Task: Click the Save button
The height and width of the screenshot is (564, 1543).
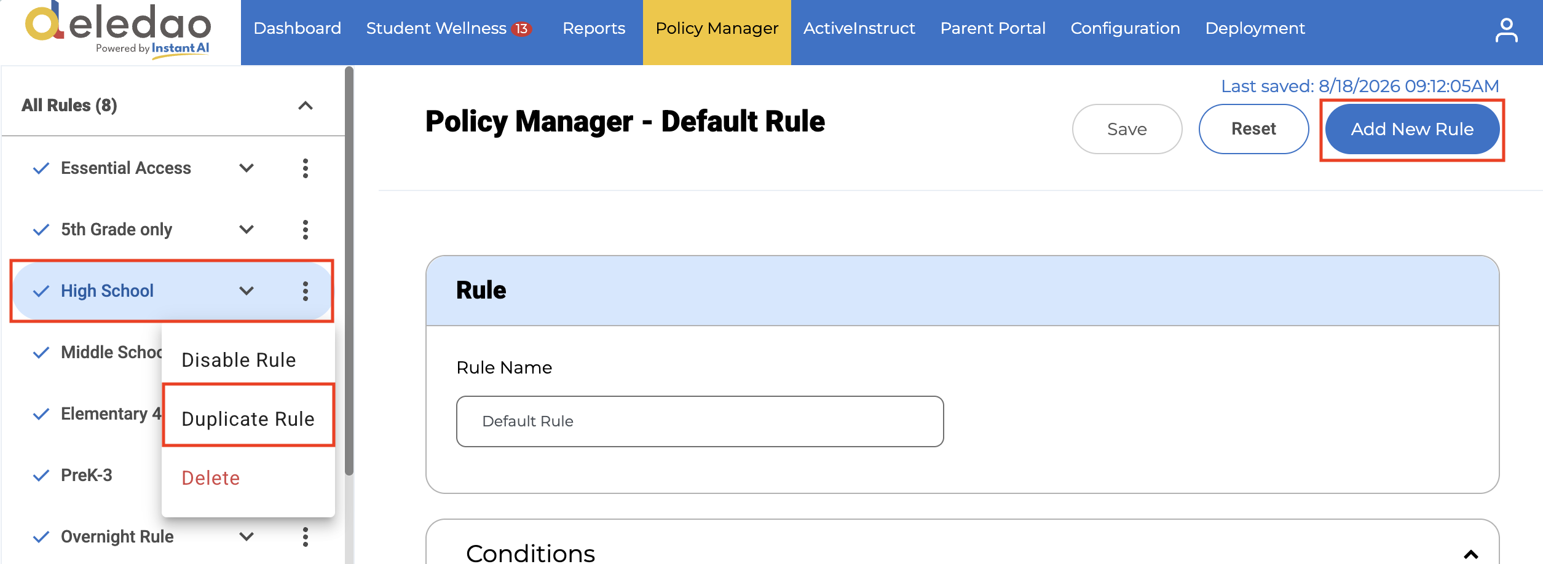Action: 1127,129
